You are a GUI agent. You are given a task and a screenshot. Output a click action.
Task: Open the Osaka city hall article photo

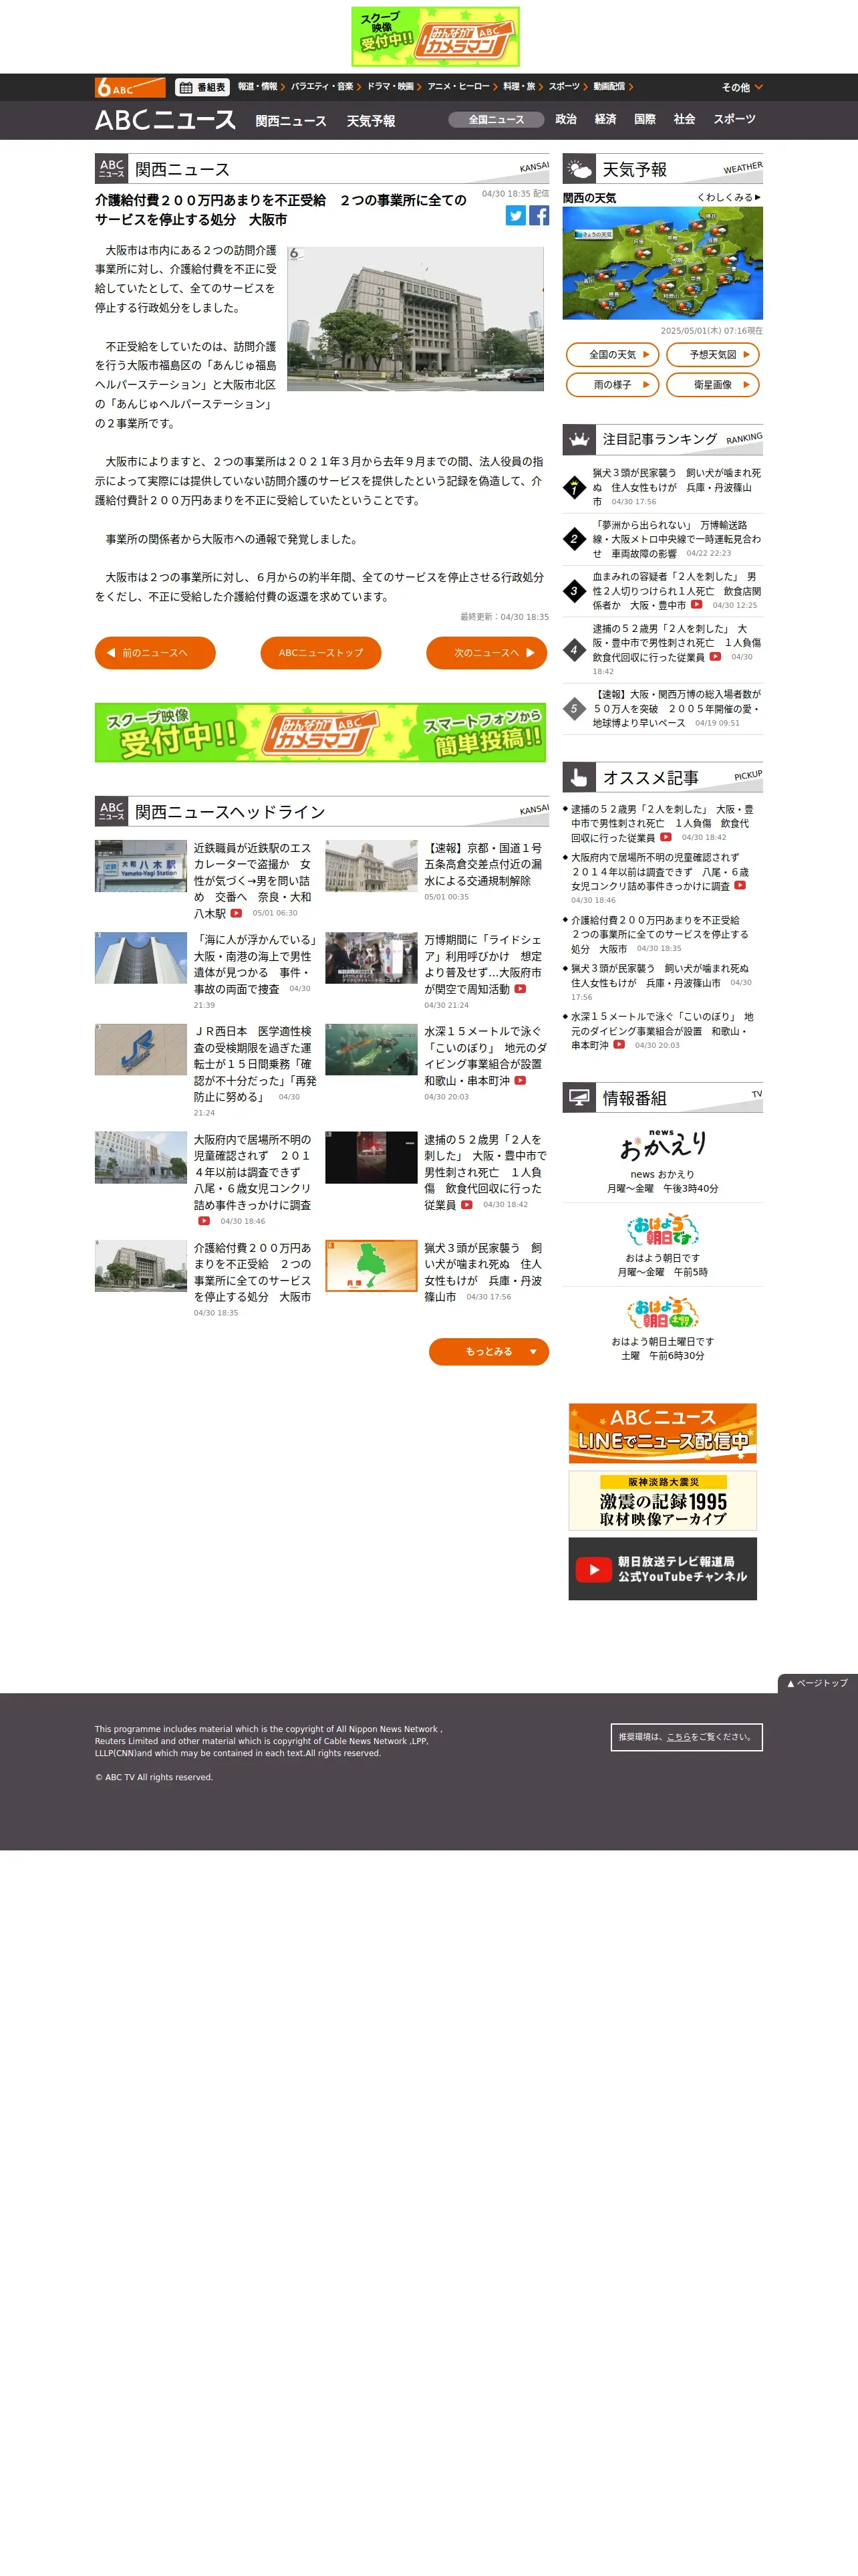click(x=416, y=319)
